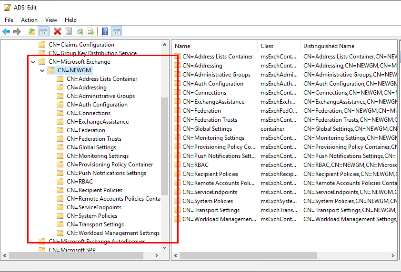Viewport: 401px width, 272px height.
Task: Select CN=RBAC row in list pane
Action: [195, 165]
